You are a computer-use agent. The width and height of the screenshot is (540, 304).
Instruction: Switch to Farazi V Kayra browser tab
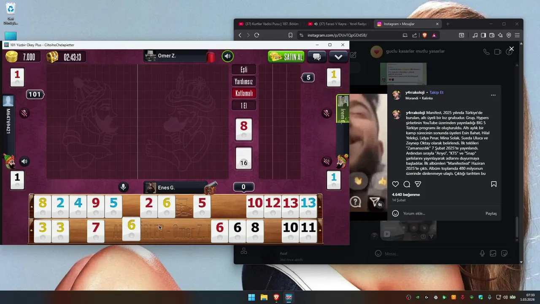point(337,24)
